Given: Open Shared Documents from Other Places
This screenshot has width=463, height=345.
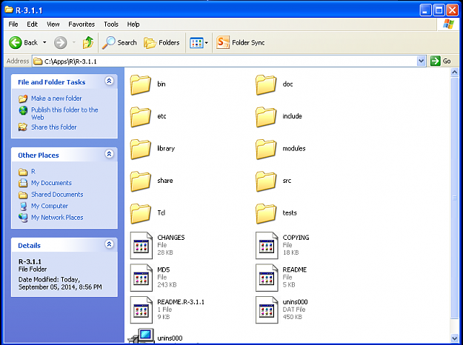Looking at the screenshot, I should [57, 195].
